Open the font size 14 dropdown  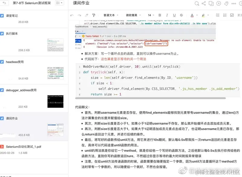pos(151,15)
